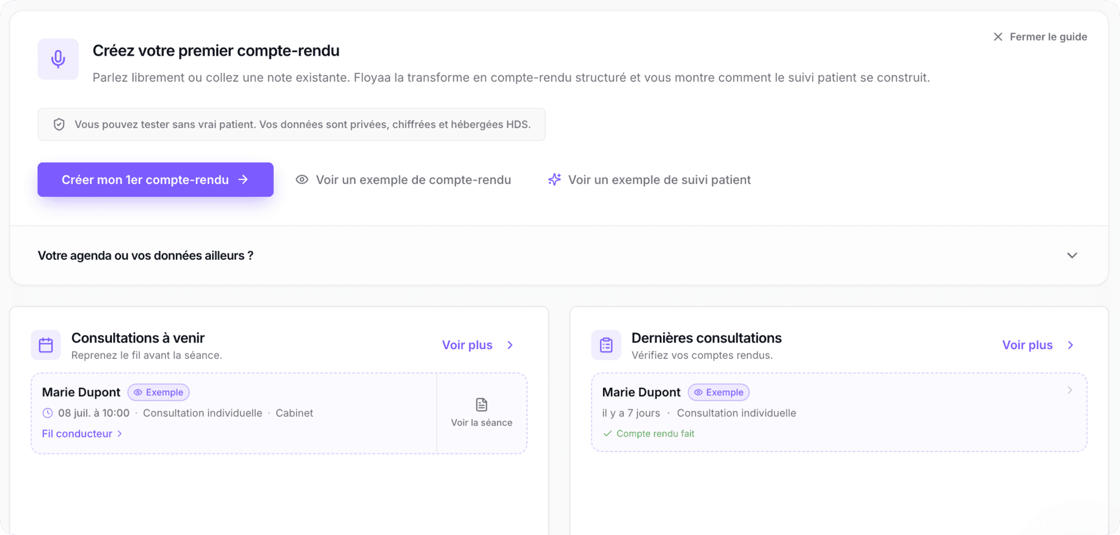Open Voir un exemple de suivi patient
Image resolution: width=1120 pixels, height=535 pixels.
(x=649, y=180)
